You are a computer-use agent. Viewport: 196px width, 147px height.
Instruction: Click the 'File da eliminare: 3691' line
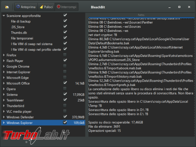click(x=104, y=126)
